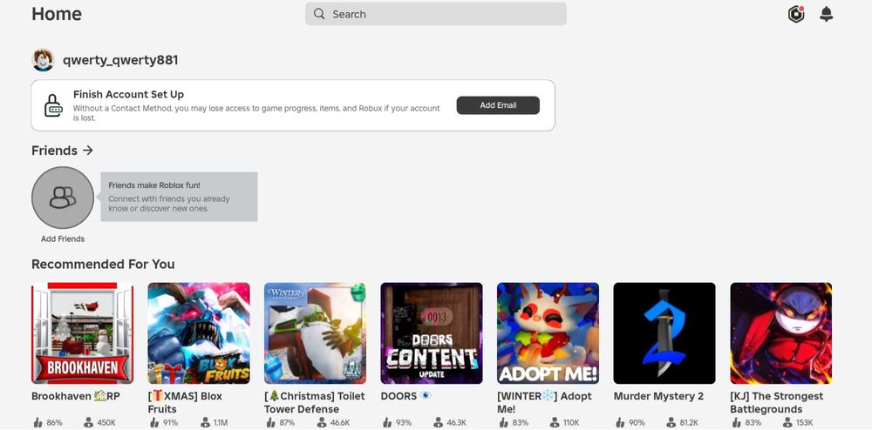Open the DOORS game title

coord(406,396)
